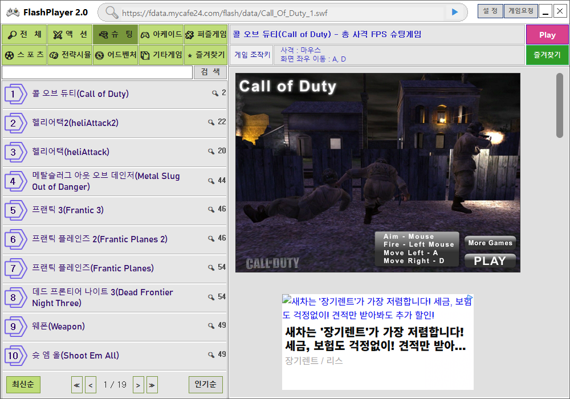
Task: Click the number 3 badge for heliAttack
Action: point(15,152)
